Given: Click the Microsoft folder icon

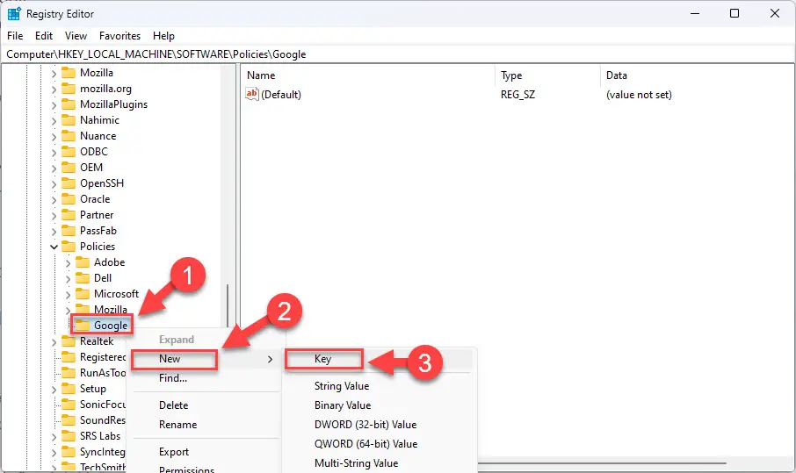Looking at the screenshot, I should click(x=83, y=294).
